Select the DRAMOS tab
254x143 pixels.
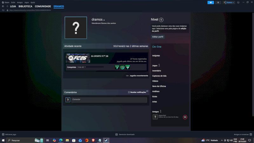pos(59,6)
